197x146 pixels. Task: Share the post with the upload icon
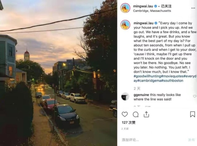click(146, 114)
